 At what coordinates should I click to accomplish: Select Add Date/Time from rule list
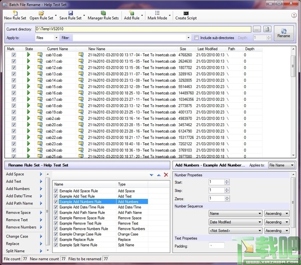pyautogui.click(x=19, y=196)
